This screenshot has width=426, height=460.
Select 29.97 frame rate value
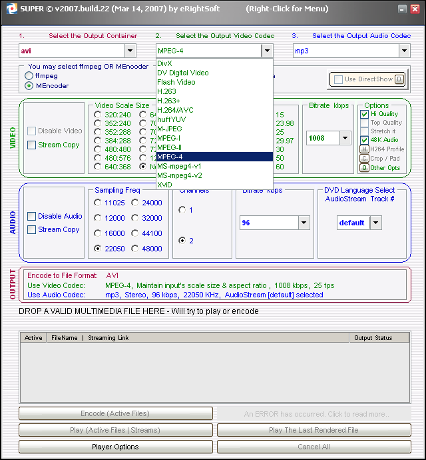coord(284,141)
